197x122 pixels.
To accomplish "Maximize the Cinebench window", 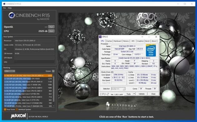I will [185, 4].
